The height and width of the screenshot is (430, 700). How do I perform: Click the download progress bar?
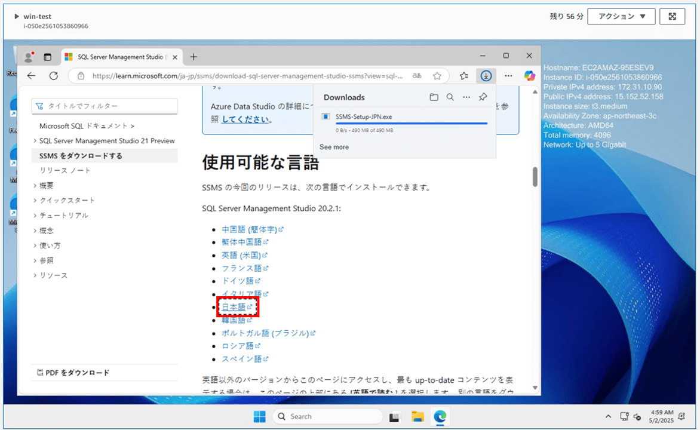(411, 123)
